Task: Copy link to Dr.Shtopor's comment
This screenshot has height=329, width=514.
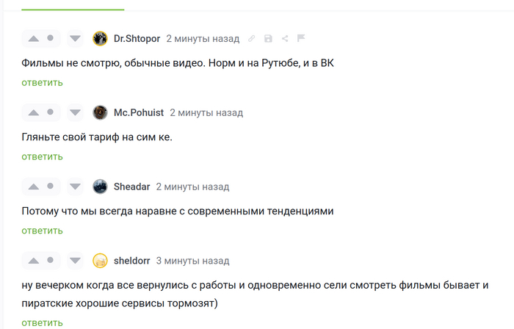Action: click(252, 38)
